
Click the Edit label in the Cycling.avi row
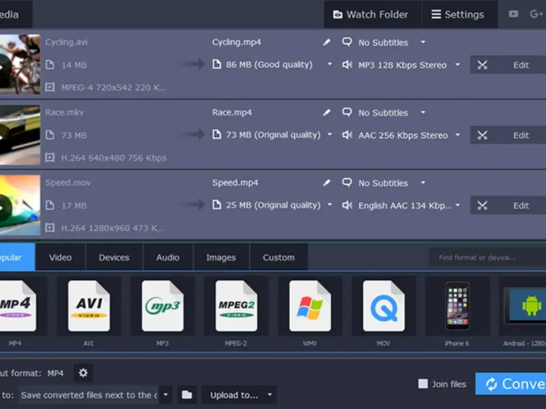521,65
